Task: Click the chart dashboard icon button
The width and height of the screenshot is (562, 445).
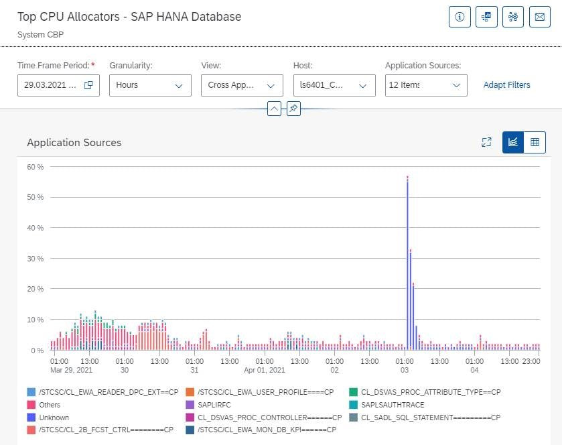Action: pyautogui.click(x=486, y=17)
